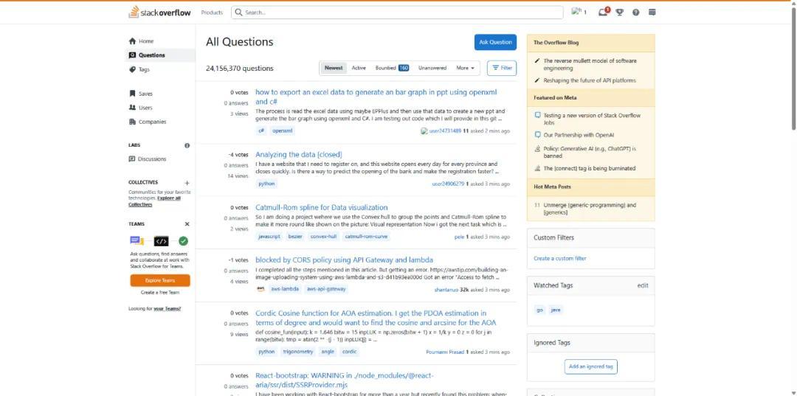The width and height of the screenshot is (797, 396).
Task: Show the Bountied questions tab
Action: 392,68
